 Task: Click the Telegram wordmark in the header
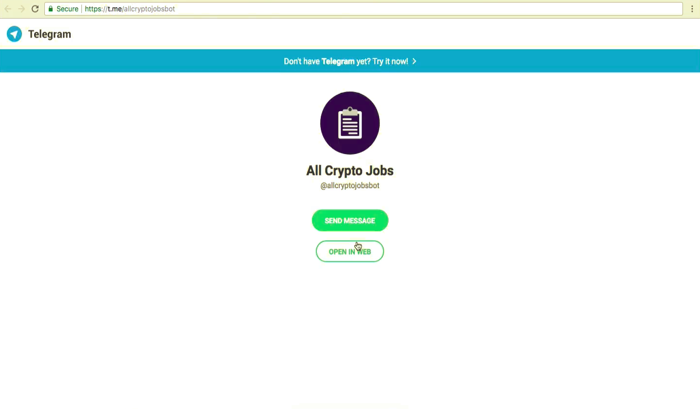pyautogui.click(x=49, y=34)
